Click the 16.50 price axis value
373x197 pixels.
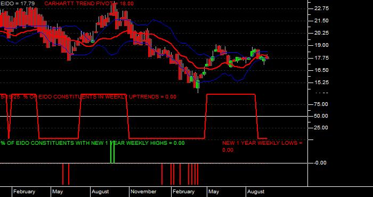(x=321, y=70)
